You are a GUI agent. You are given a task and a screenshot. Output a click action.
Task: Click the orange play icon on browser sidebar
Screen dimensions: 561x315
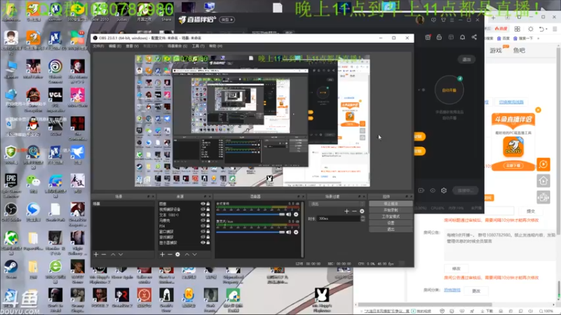pyautogui.click(x=543, y=164)
